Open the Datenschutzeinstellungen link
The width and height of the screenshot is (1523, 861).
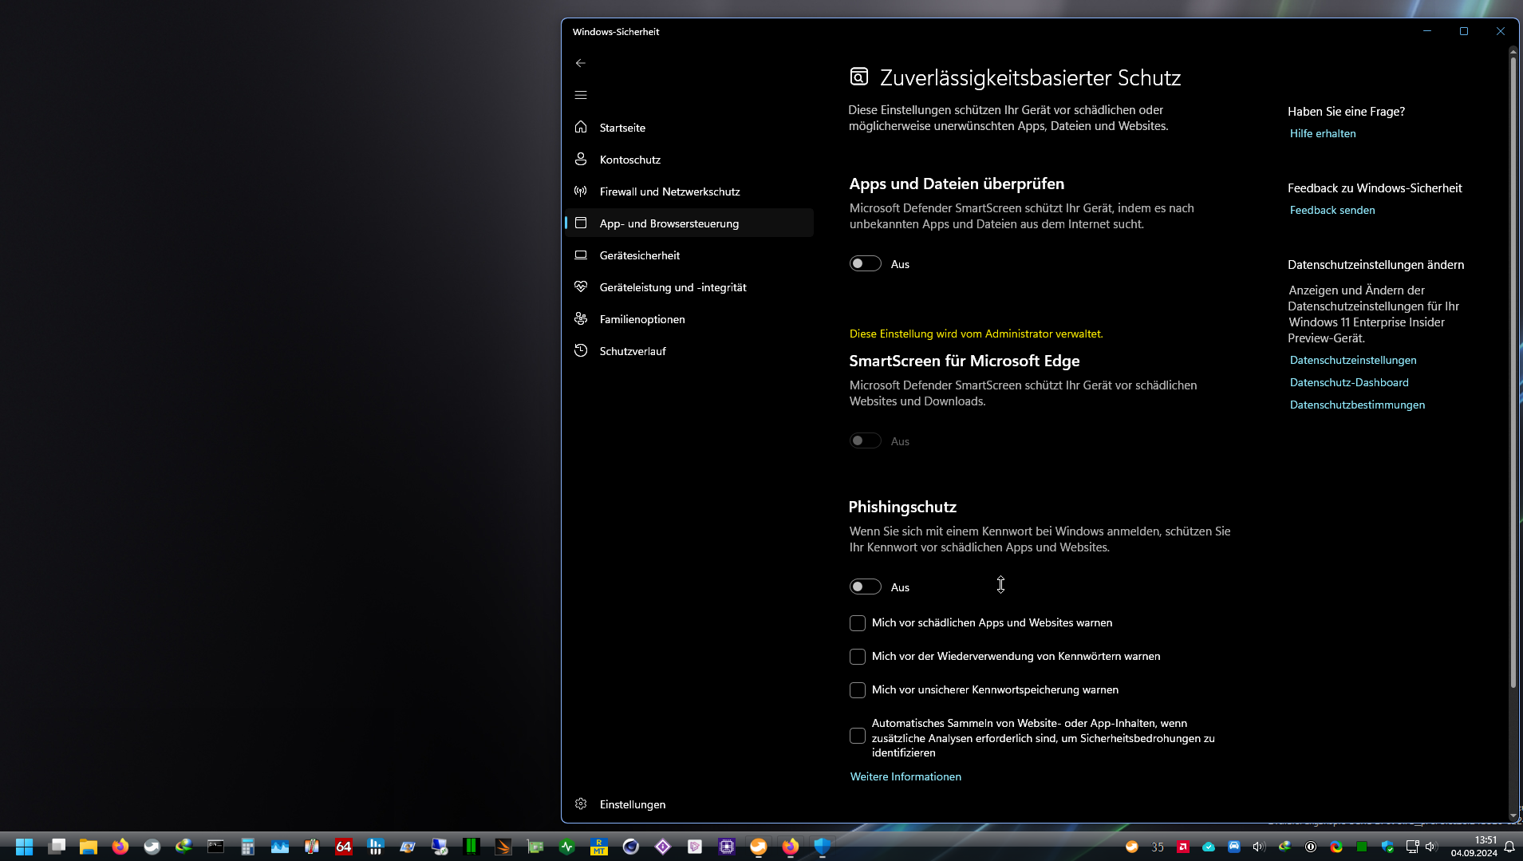click(1353, 361)
